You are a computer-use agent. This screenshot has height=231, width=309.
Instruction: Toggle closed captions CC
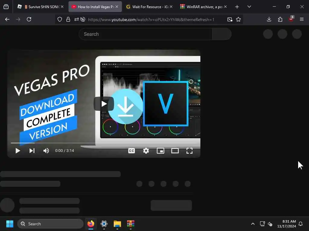click(x=132, y=151)
